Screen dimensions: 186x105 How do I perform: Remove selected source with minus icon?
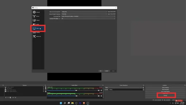click(x=8, y=97)
